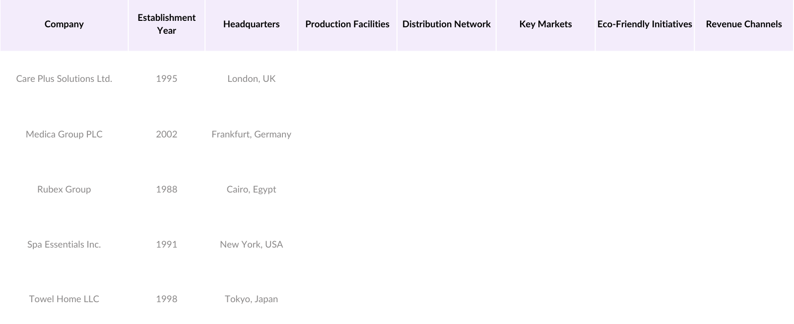Click the Headquarters column header
This screenshot has width=794, height=324.
click(251, 24)
